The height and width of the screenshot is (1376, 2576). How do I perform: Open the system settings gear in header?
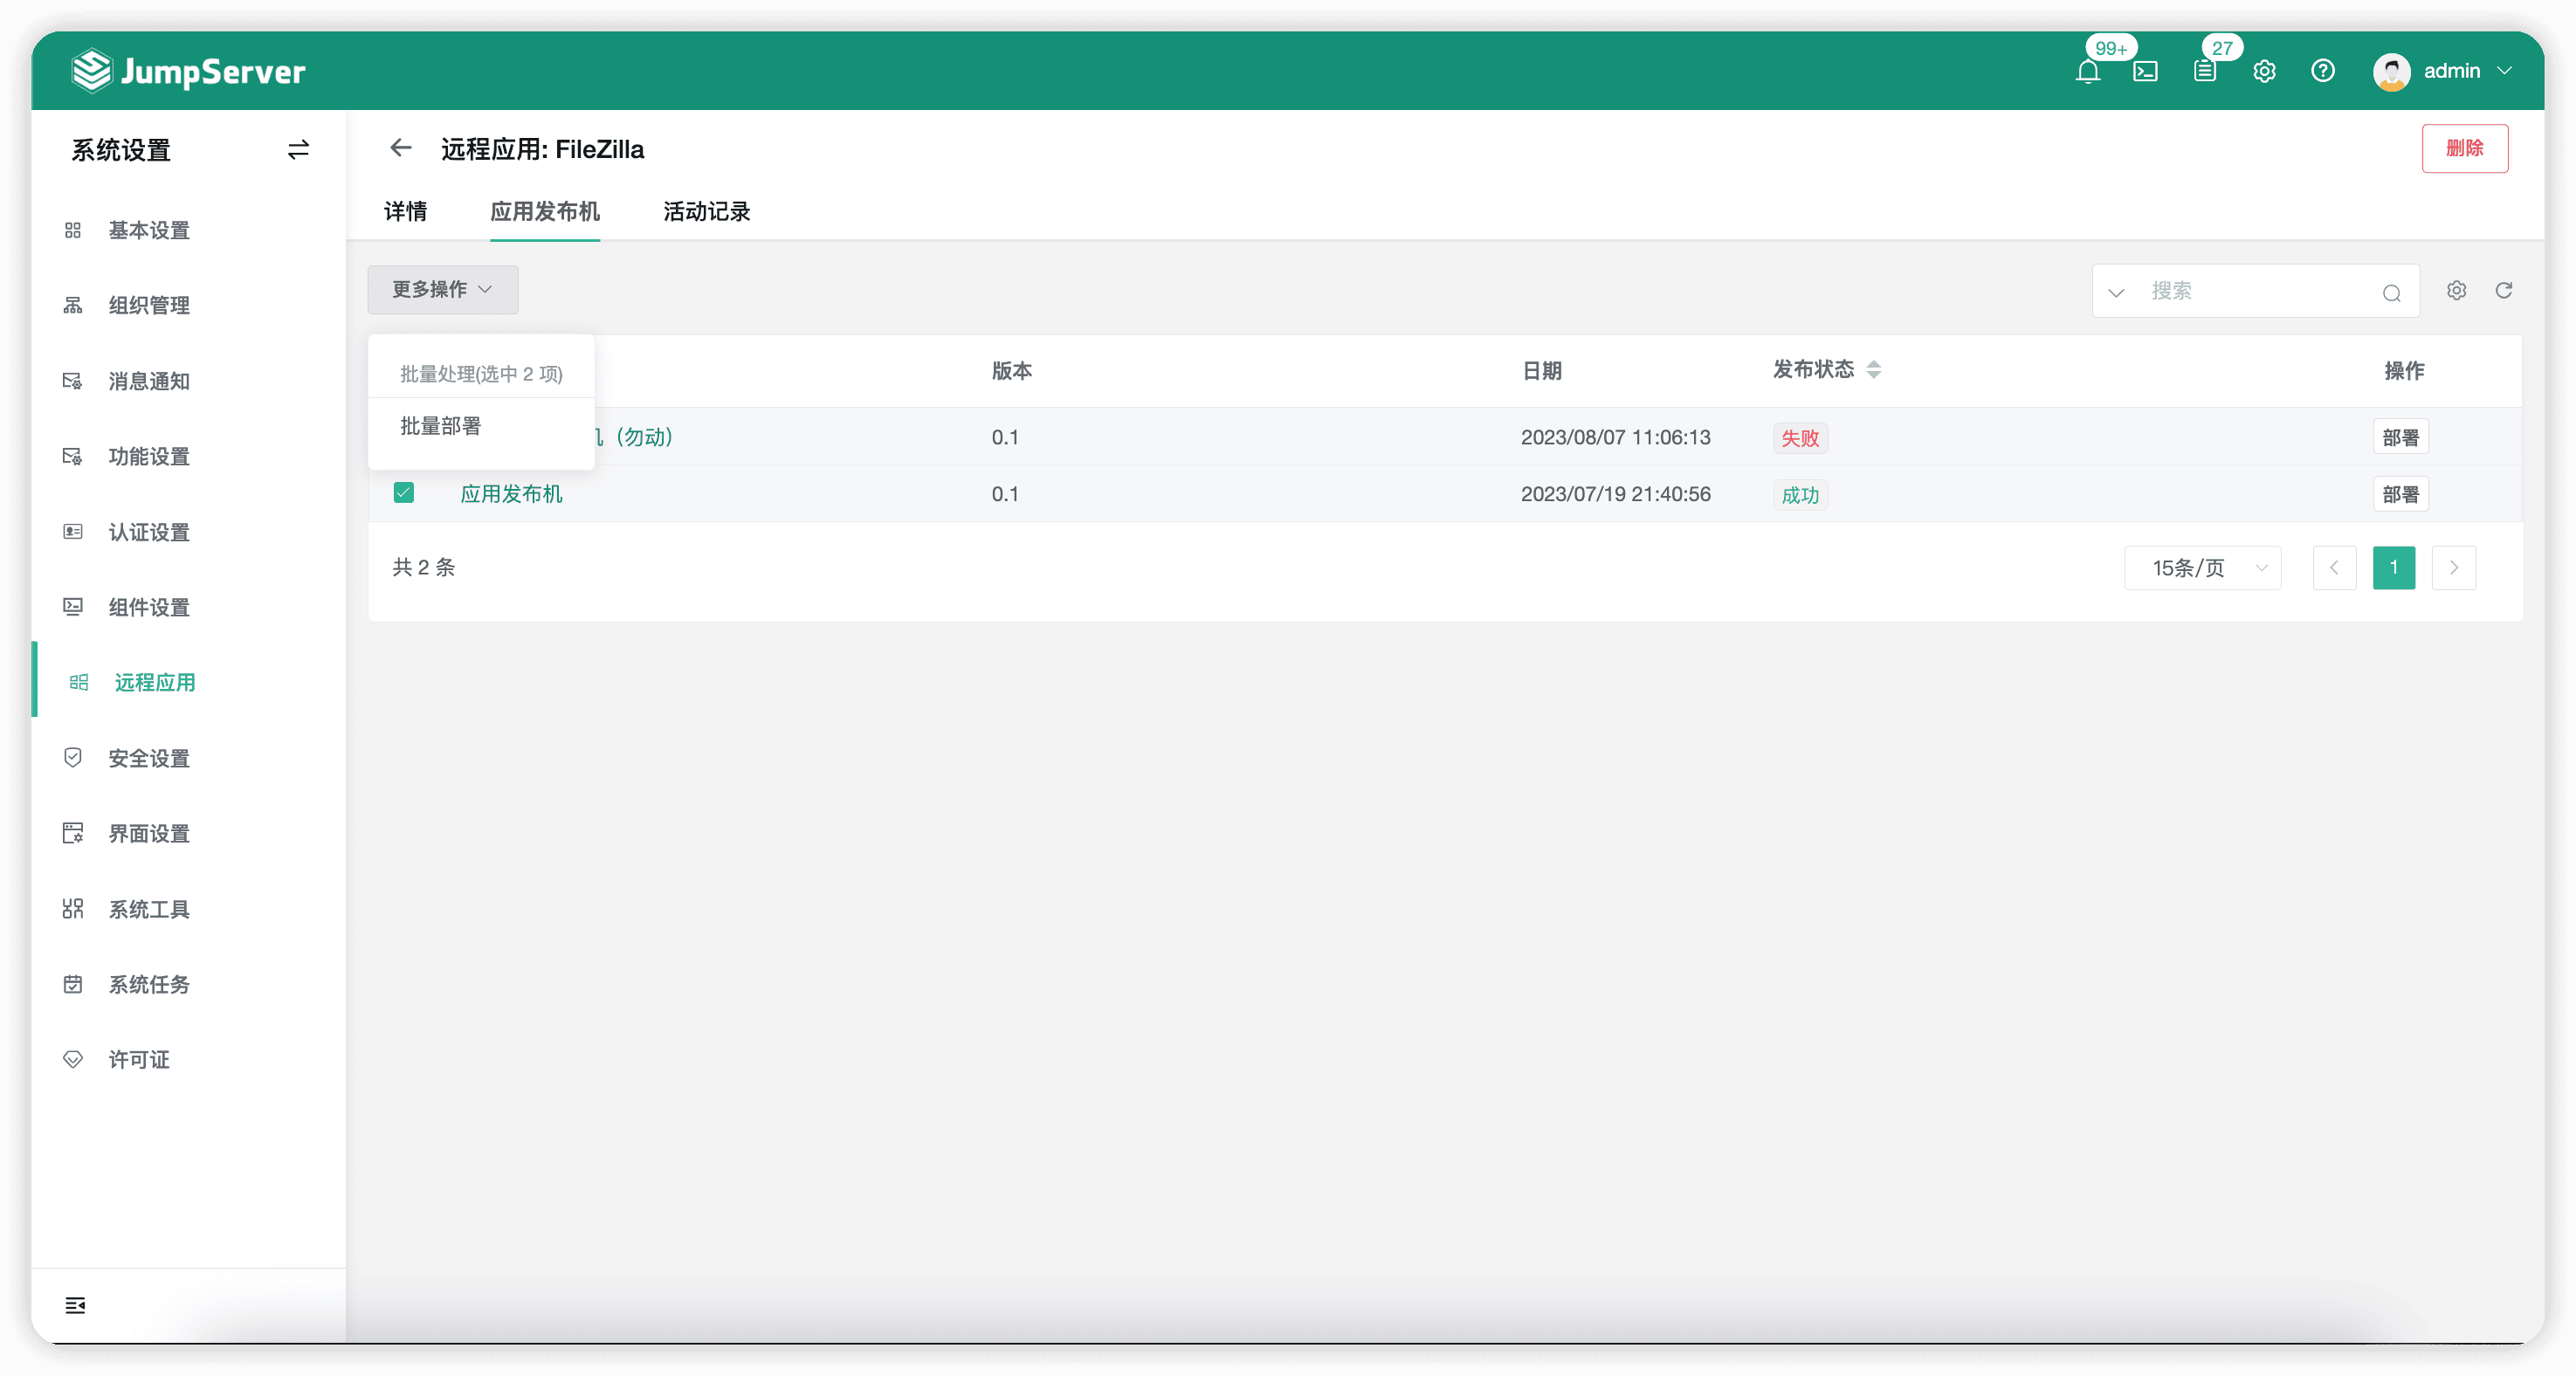[x=2264, y=71]
